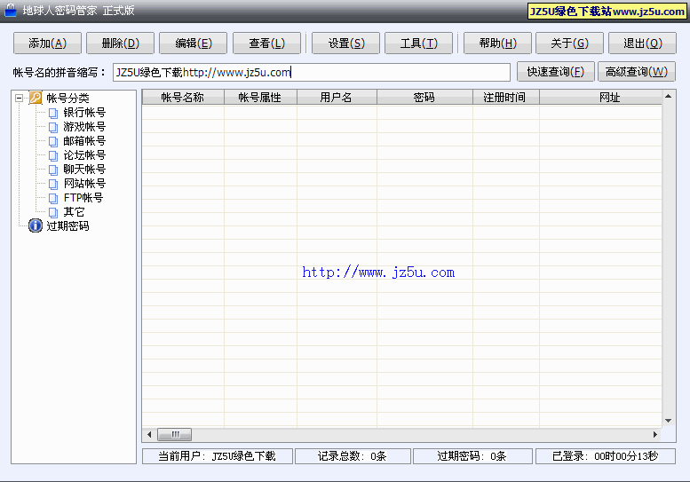Image resolution: width=690 pixels, height=482 pixels.
Task: Click the 查看(L) button
Action: pyautogui.click(x=266, y=43)
